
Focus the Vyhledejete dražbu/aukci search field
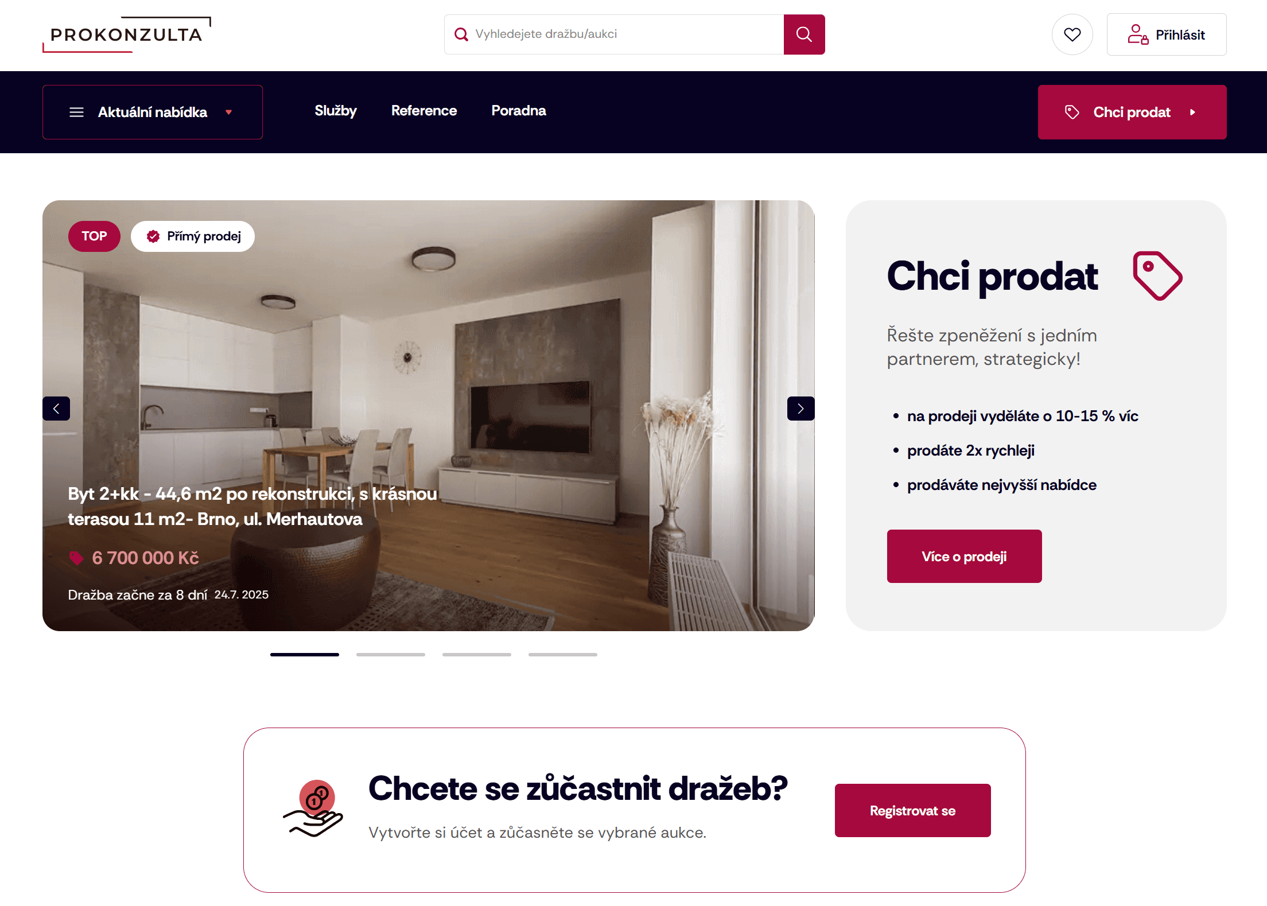pyautogui.click(x=614, y=34)
